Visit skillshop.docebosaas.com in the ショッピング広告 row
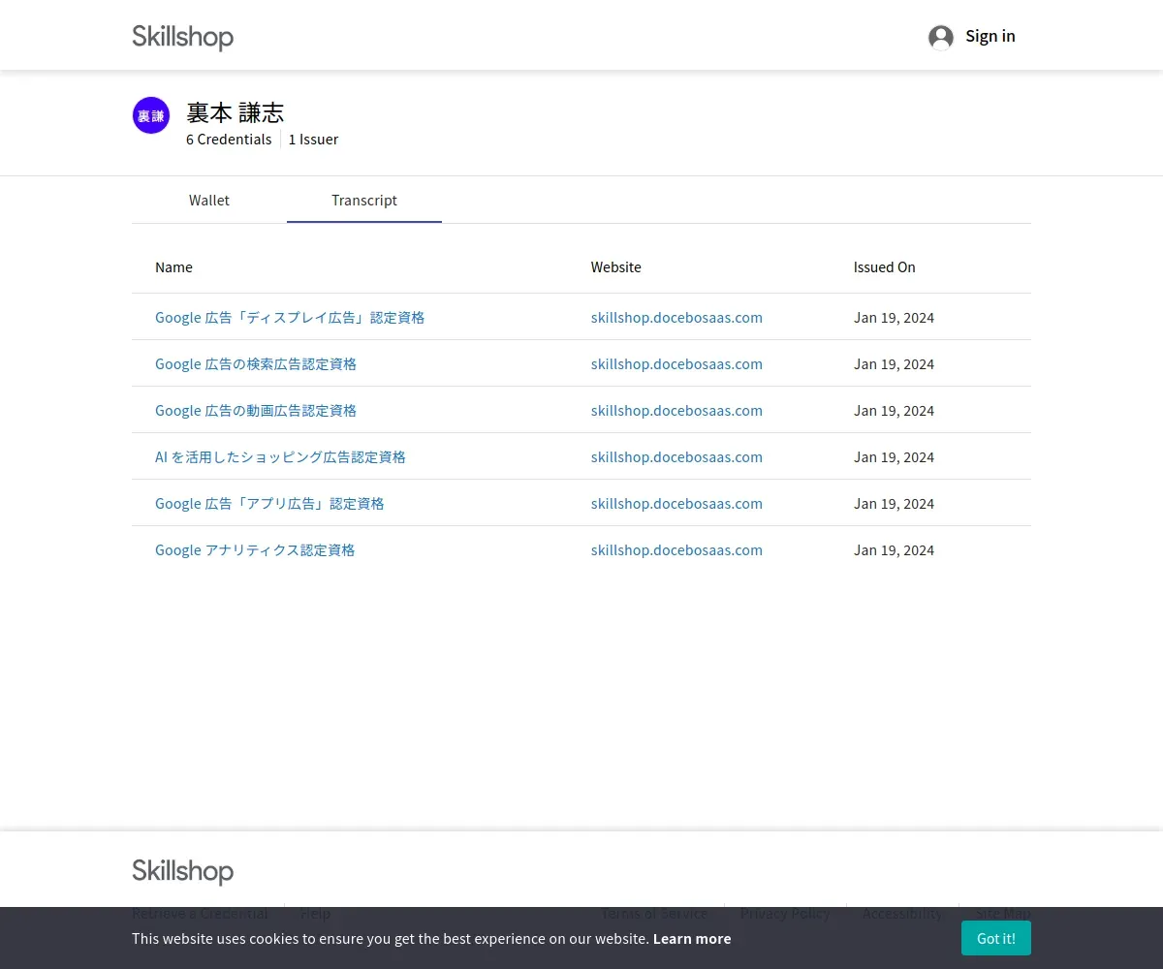 coord(676,456)
